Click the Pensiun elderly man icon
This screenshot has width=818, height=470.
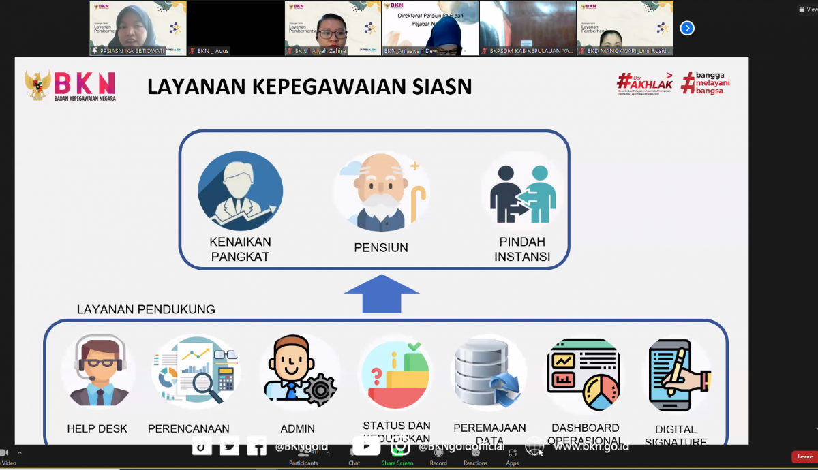(381, 192)
